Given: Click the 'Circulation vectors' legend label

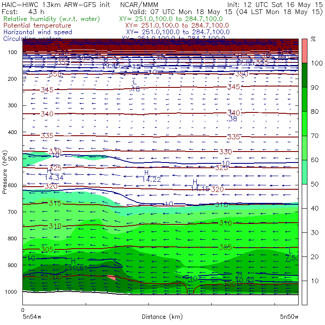Looking at the screenshot, I should (32, 39).
